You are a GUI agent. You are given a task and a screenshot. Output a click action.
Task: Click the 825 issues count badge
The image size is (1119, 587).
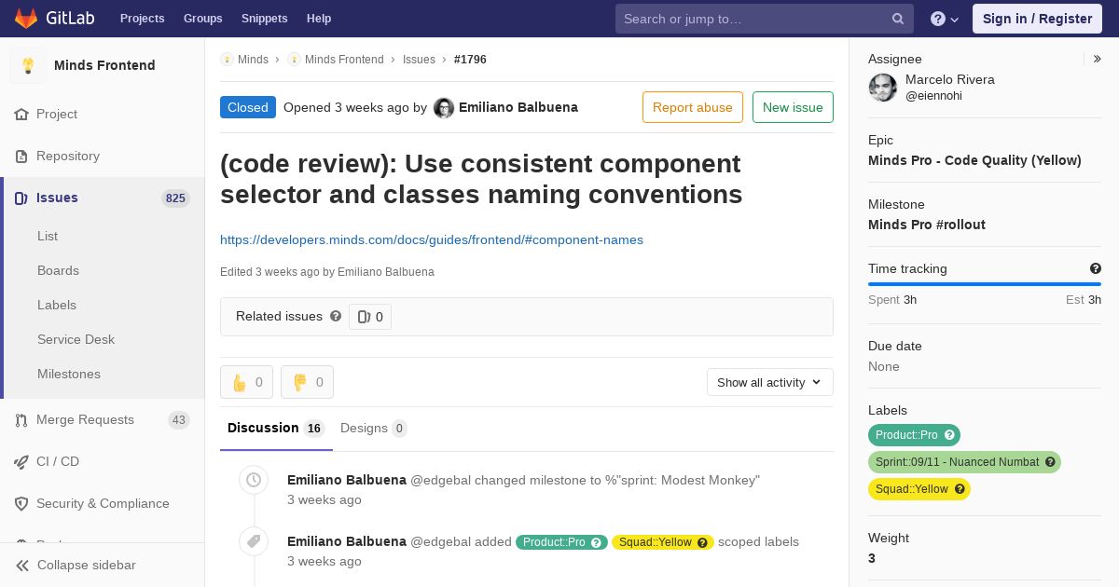coord(175,198)
